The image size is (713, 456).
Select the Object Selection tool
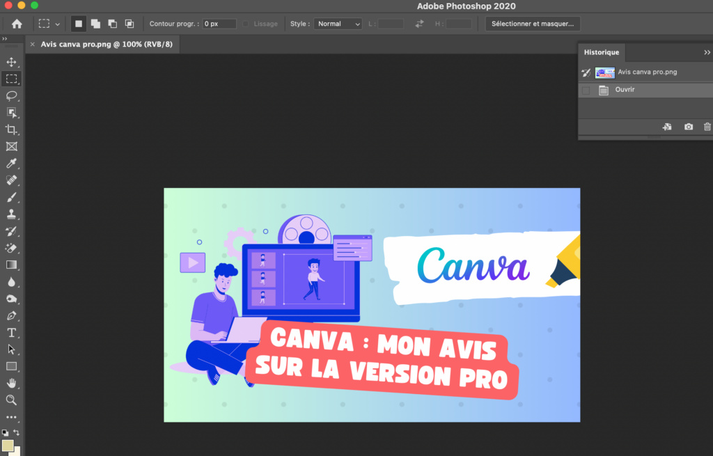pos(11,112)
